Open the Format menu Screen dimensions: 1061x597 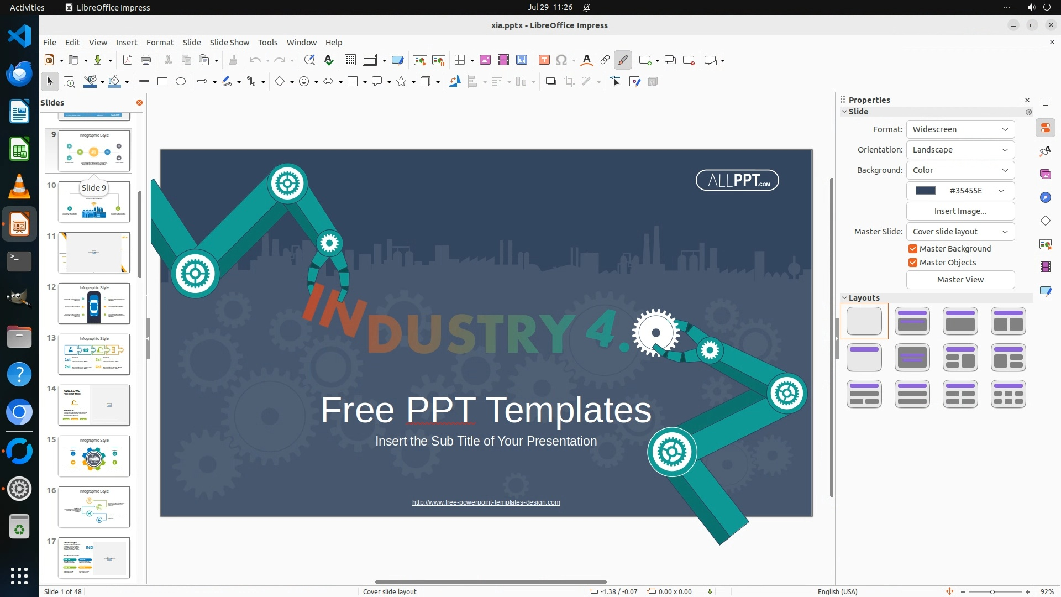[x=160, y=43]
